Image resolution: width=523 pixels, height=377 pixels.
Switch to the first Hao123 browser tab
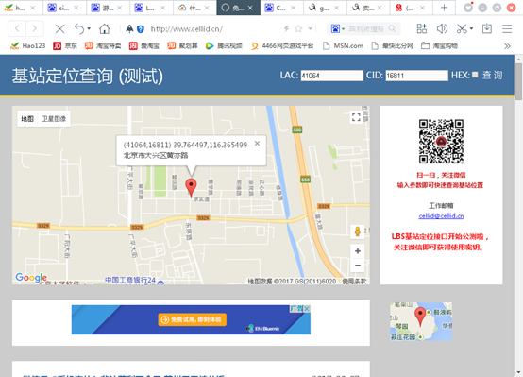(x=21, y=8)
